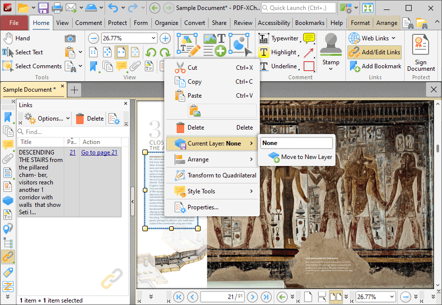Click the Edit Objects selection tool icon
This screenshot has height=305, width=442.
tap(240, 44)
